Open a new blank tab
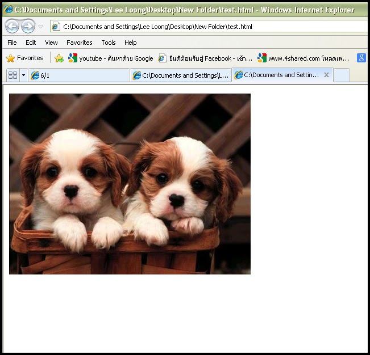 pos(342,75)
